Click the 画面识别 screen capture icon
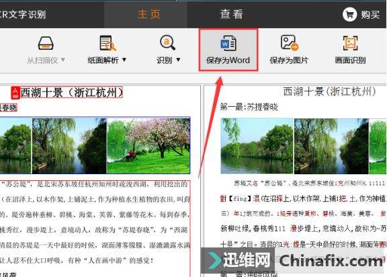The image size is (387, 277). point(350,43)
